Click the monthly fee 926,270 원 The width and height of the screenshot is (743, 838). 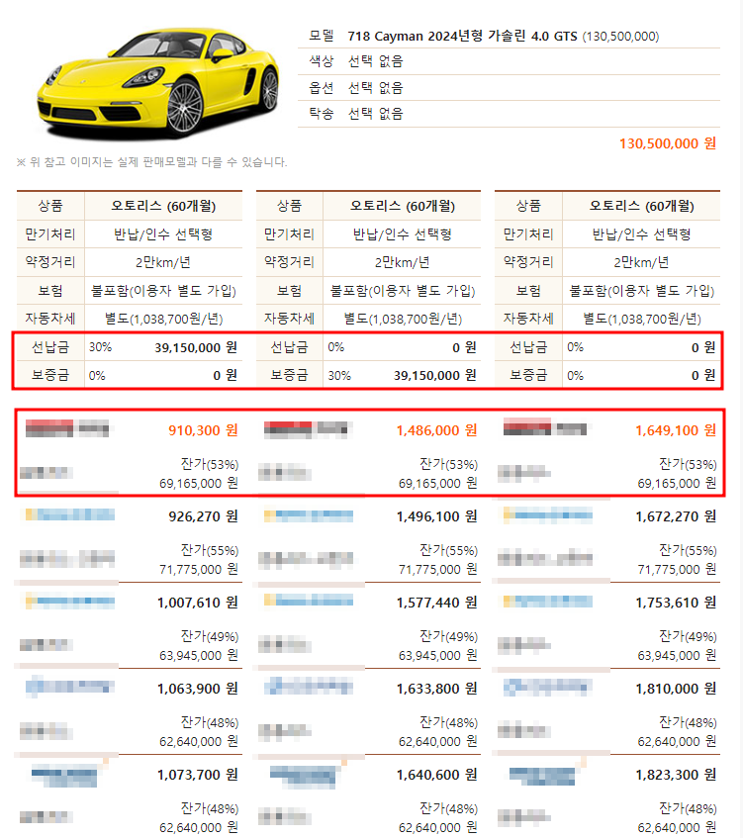[203, 516]
